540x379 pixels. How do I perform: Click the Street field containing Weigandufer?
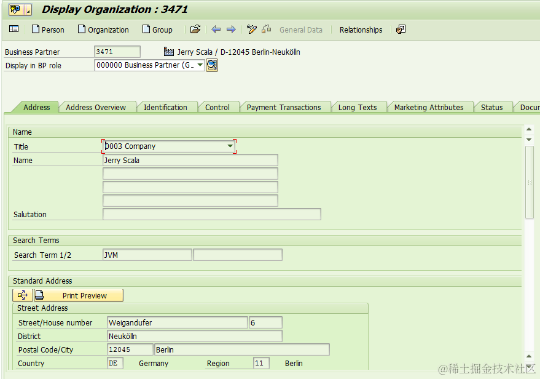click(x=177, y=322)
